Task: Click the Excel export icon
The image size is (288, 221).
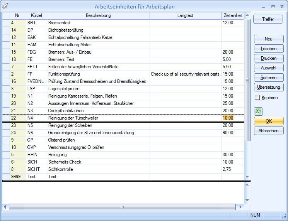Action: [x=258, y=111]
